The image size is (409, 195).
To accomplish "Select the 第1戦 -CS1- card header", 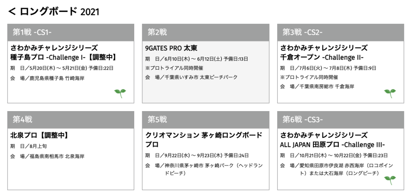I will pyautogui.click(x=71, y=32).
